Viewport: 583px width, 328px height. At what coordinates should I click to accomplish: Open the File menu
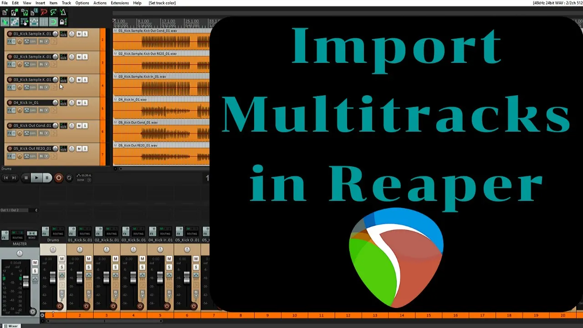(x=4, y=3)
